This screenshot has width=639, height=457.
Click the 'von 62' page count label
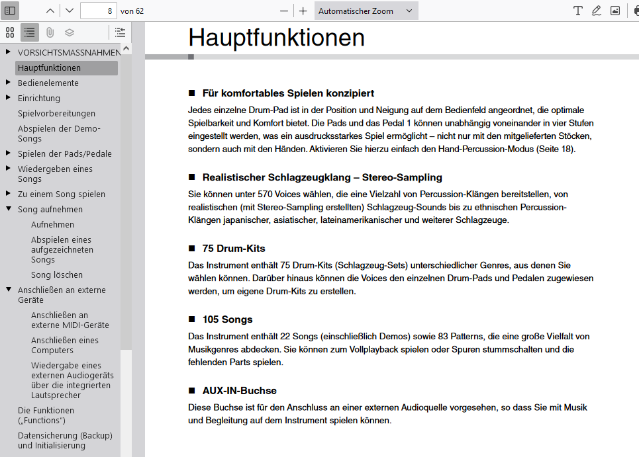pyautogui.click(x=132, y=11)
